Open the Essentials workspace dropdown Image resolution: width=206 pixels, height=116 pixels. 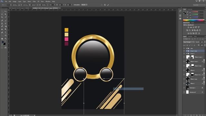tap(199, 5)
